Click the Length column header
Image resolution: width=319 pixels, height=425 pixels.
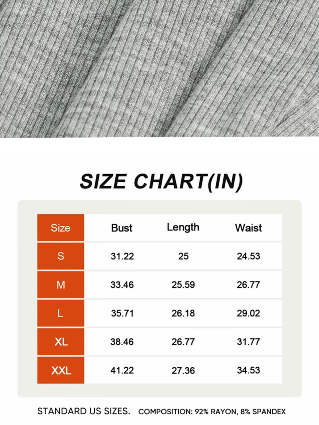[x=183, y=228]
